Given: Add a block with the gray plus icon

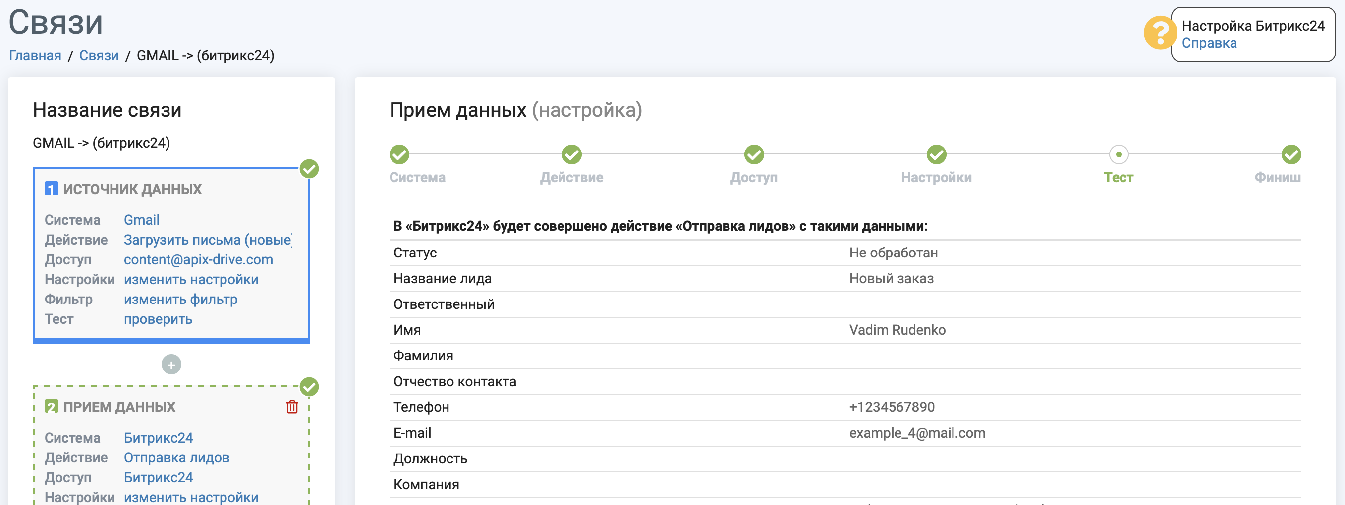Looking at the screenshot, I should pyautogui.click(x=171, y=365).
